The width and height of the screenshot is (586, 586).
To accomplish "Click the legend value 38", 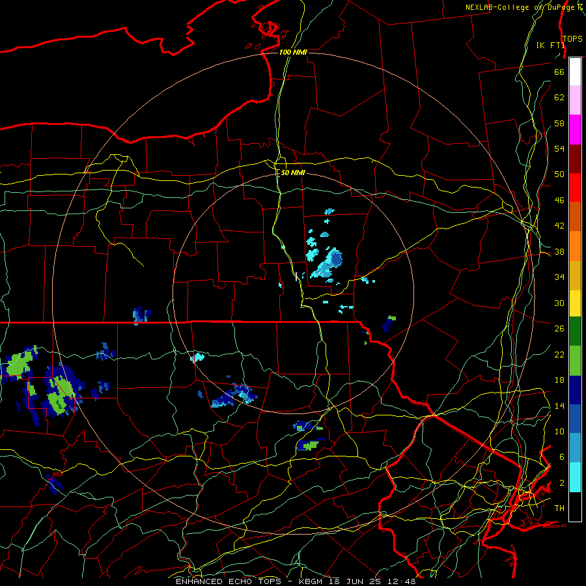I will pos(559,251).
